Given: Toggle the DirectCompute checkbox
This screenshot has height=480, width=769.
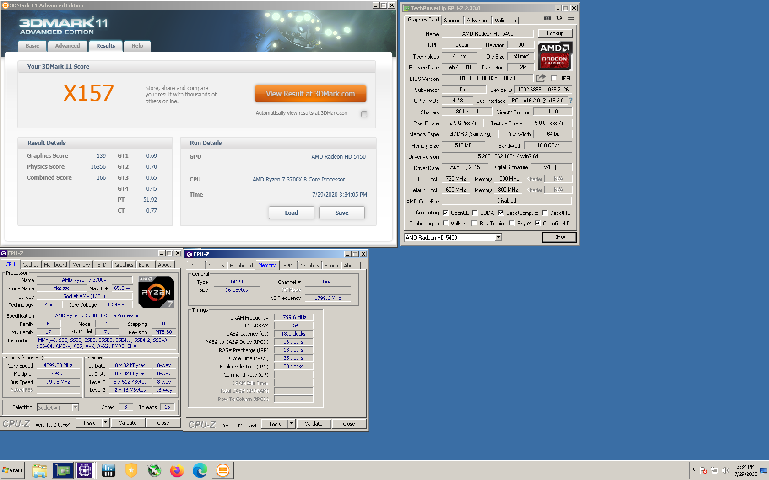Looking at the screenshot, I should click(501, 213).
